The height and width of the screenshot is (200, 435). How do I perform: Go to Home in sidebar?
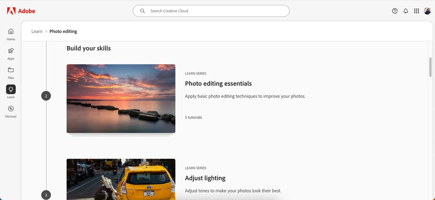click(11, 34)
